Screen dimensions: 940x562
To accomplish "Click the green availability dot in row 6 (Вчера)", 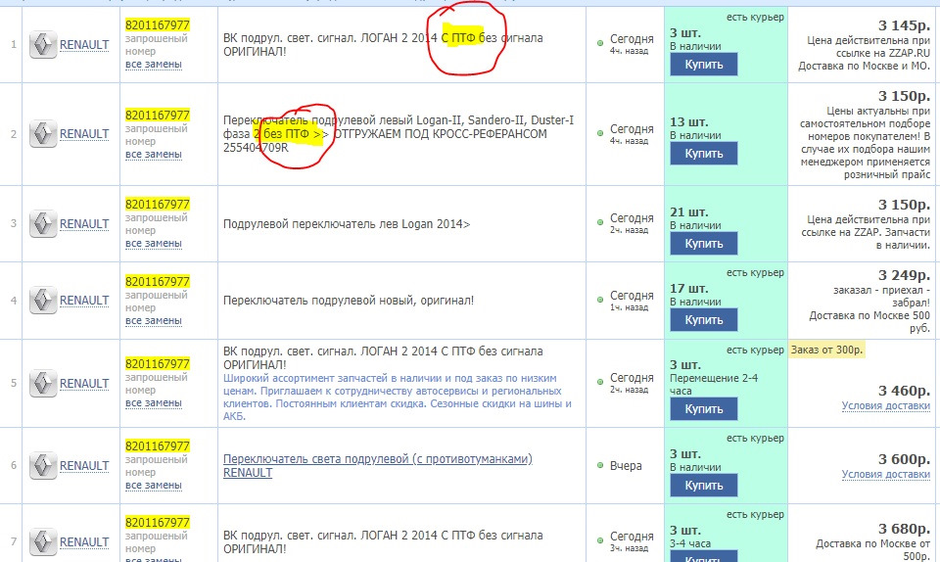I will (600, 465).
